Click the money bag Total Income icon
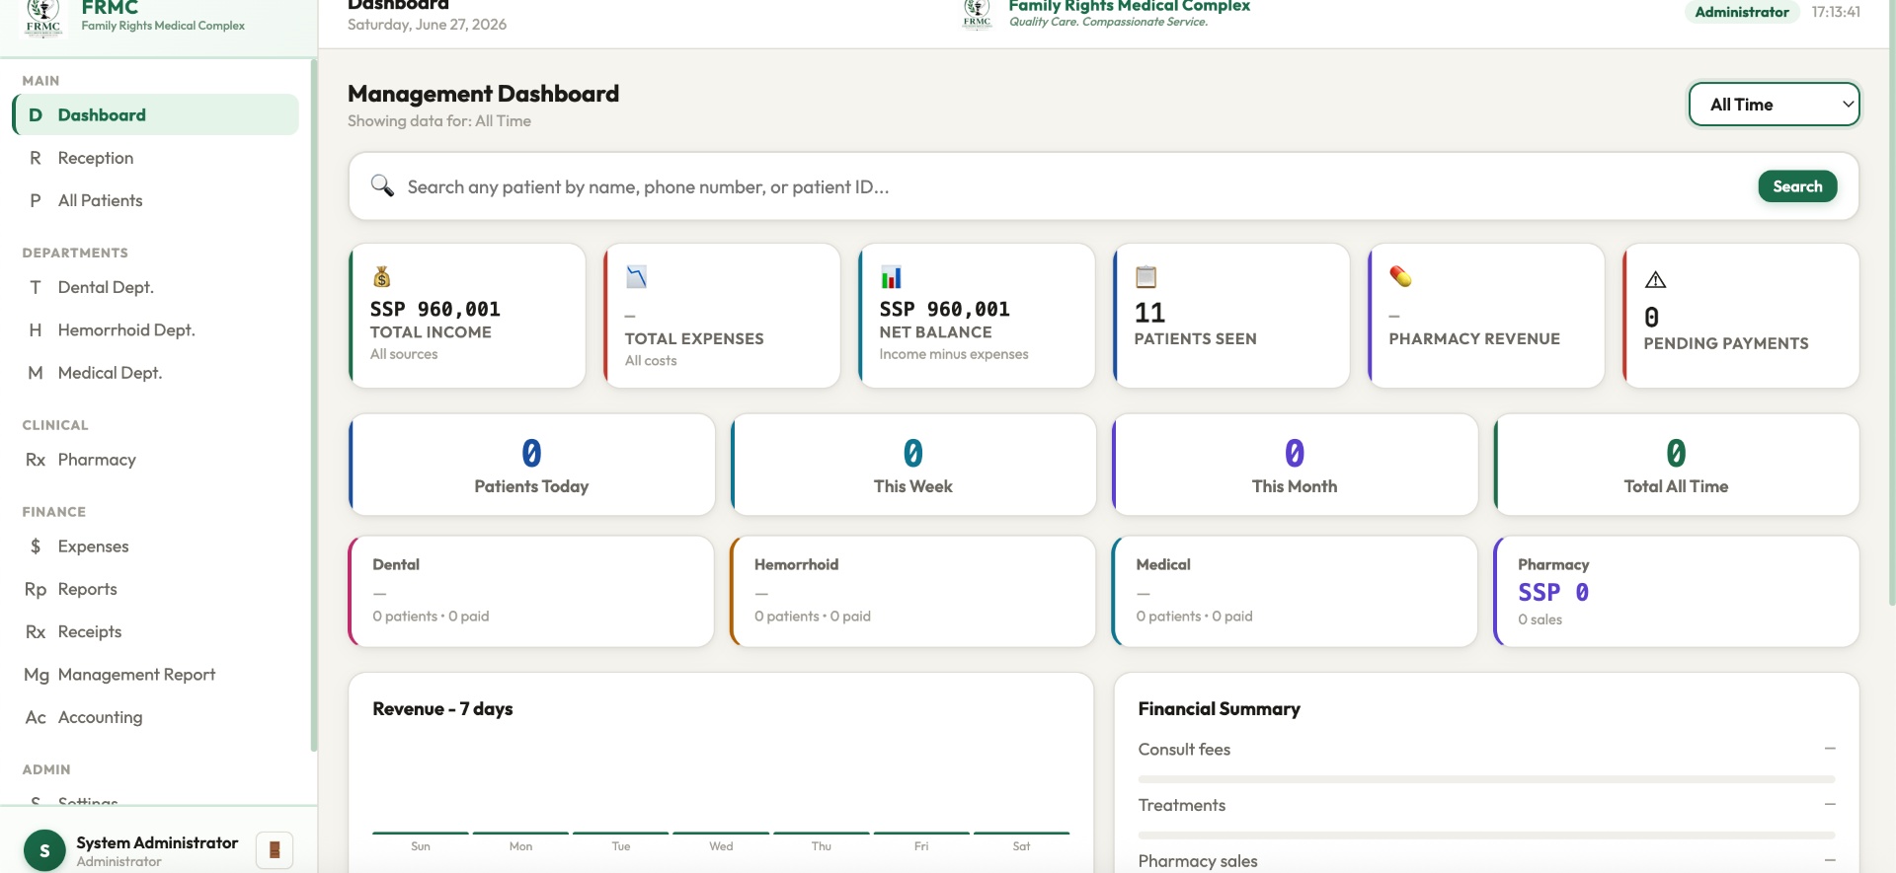The height and width of the screenshot is (873, 1896). coord(382,276)
